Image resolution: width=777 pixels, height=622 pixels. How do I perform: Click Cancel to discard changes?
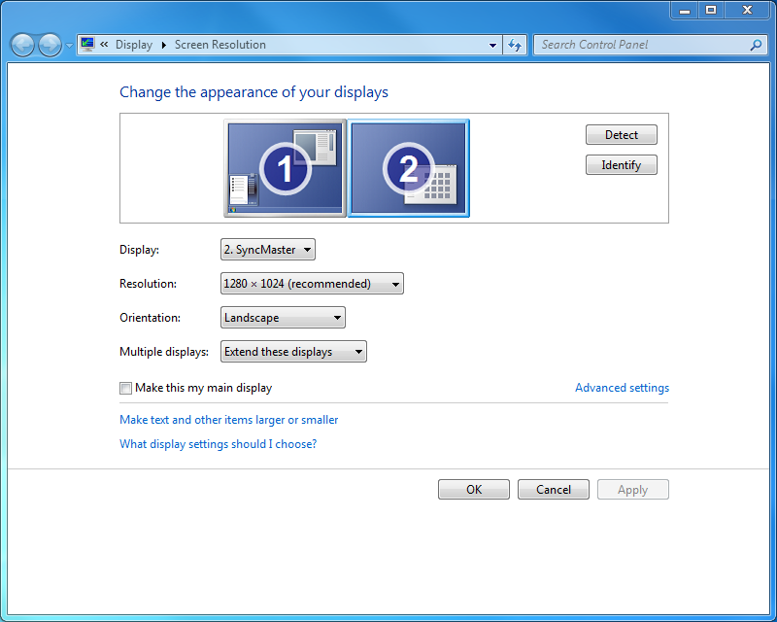coord(553,490)
